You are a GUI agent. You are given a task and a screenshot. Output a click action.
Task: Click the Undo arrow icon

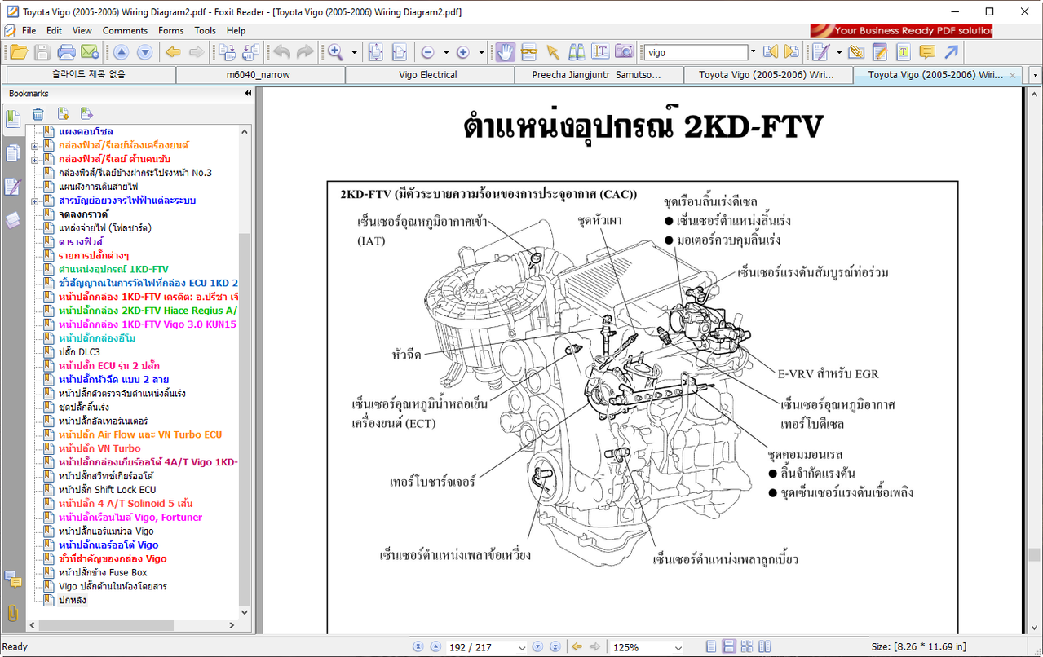[x=281, y=52]
